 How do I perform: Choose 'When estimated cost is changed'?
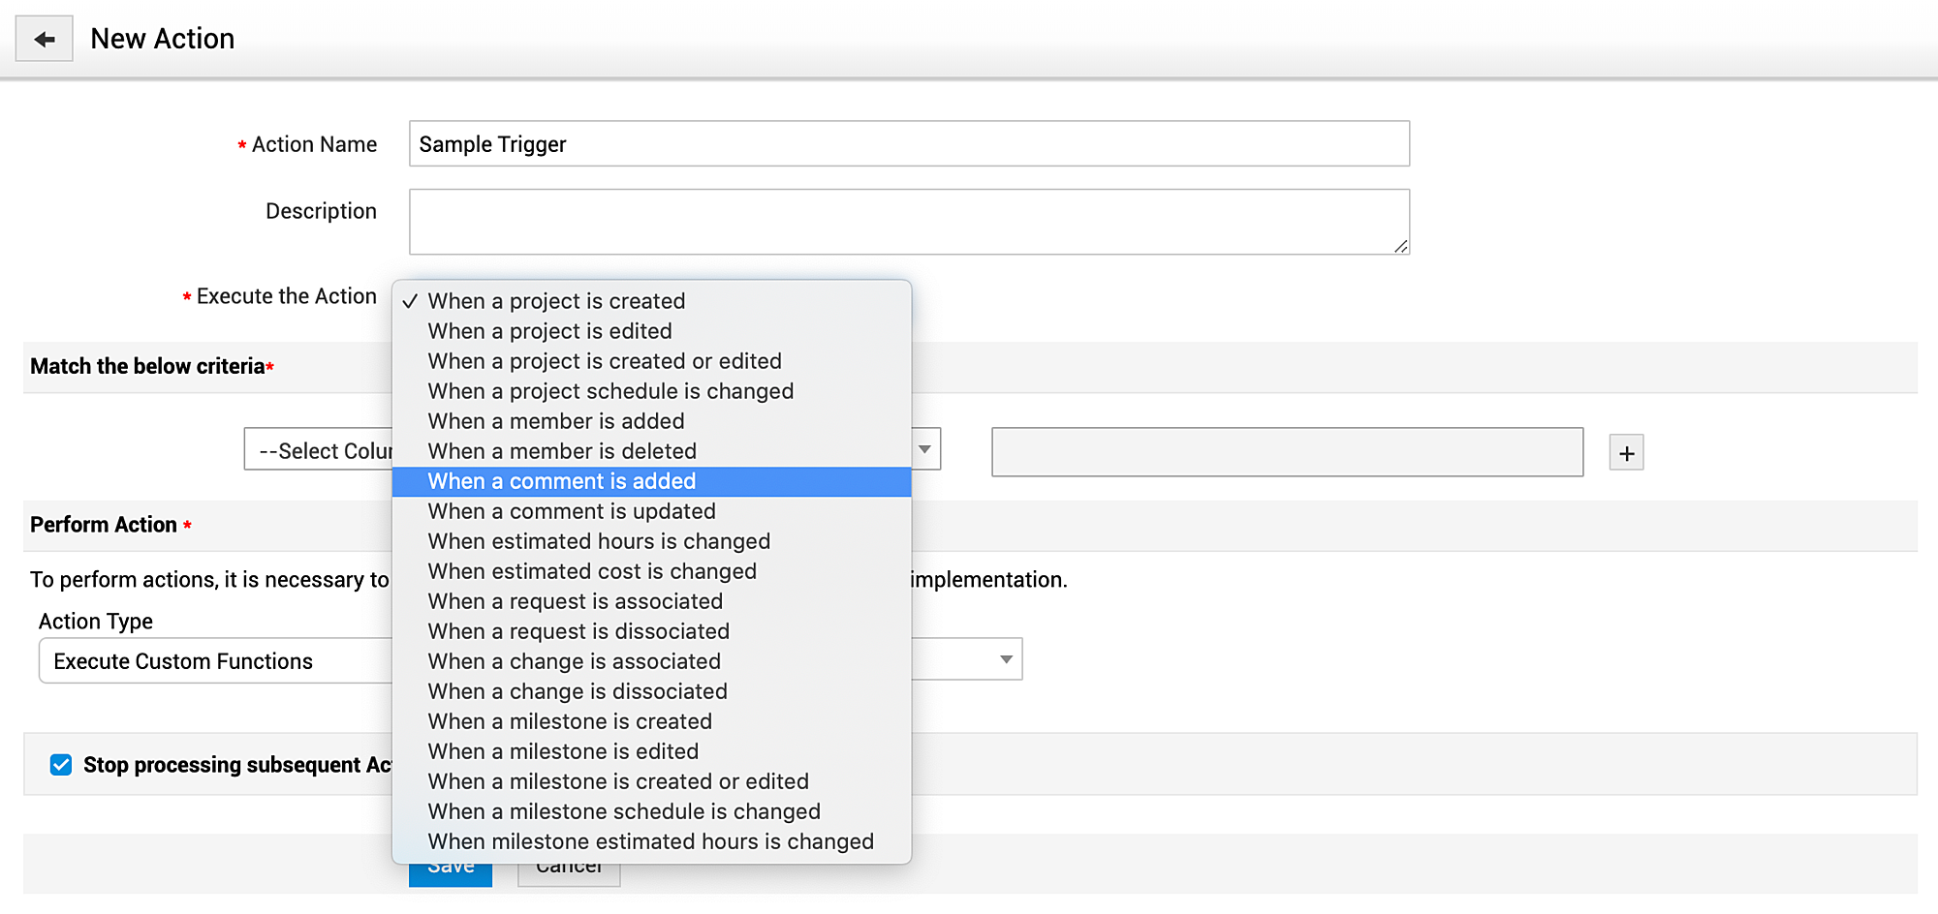point(592,571)
